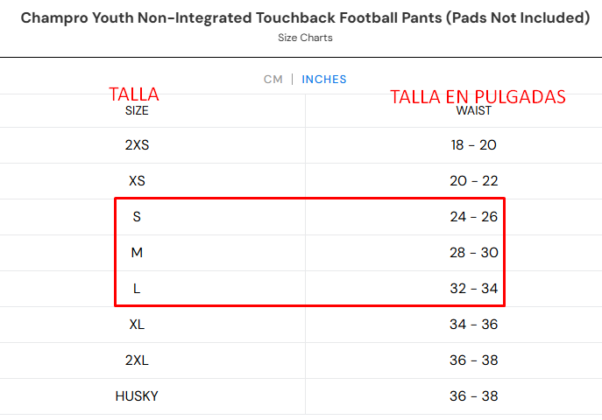Screen dimensions: 602x420
Task: Click the L size cell
Action: click(137, 288)
